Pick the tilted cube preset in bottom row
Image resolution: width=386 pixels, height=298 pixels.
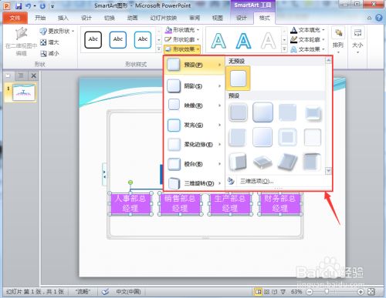pyautogui.click(x=238, y=162)
